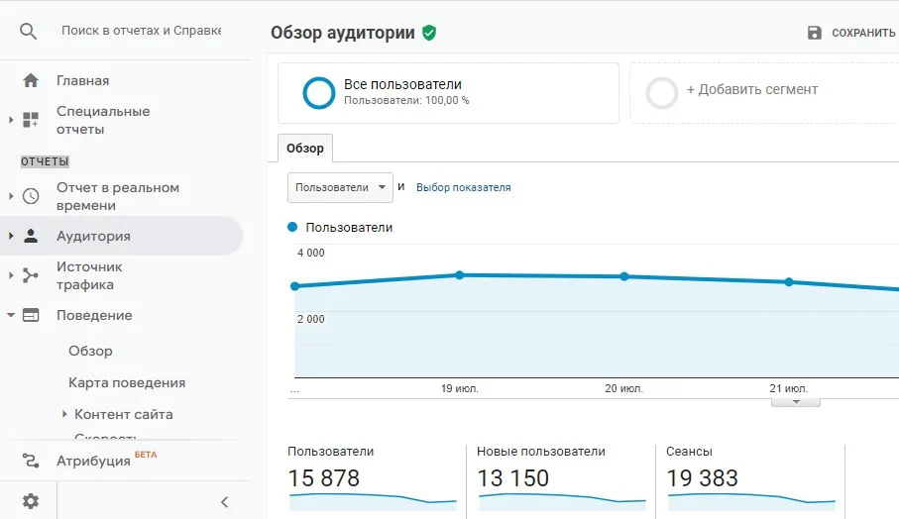This screenshot has width=899, height=519.
Task: Click the Источник трафика acquisition icon
Action: 31,275
